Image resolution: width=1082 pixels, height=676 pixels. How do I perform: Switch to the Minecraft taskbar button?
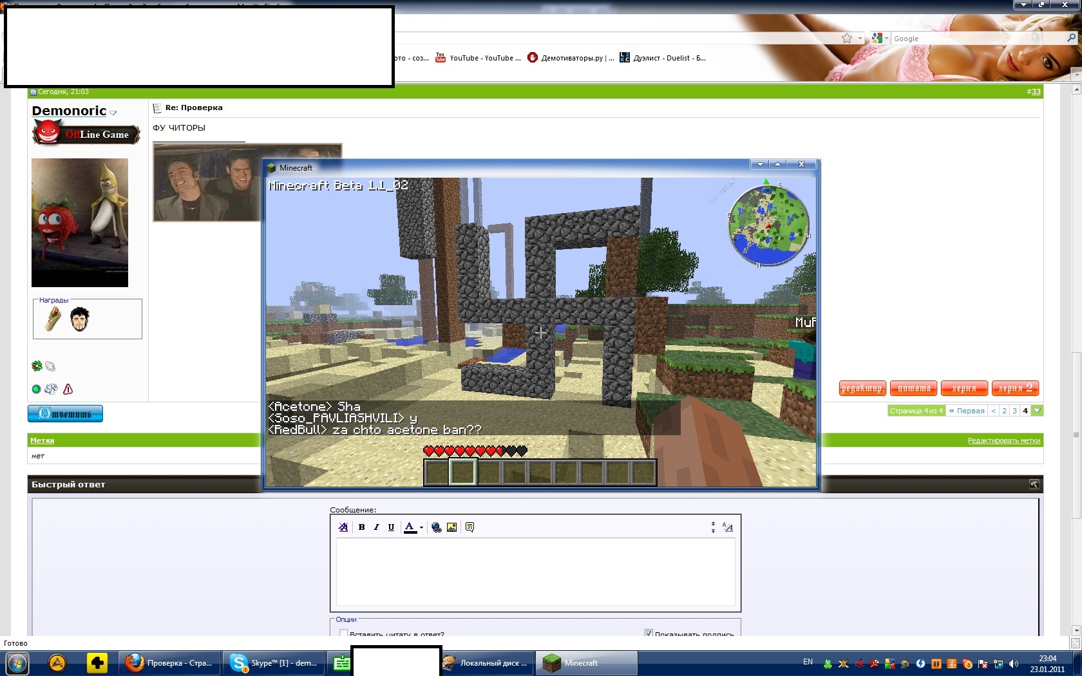(x=587, y=663)
